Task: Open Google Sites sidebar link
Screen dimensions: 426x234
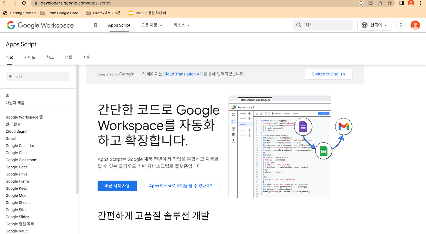Action: pos(17,210)
